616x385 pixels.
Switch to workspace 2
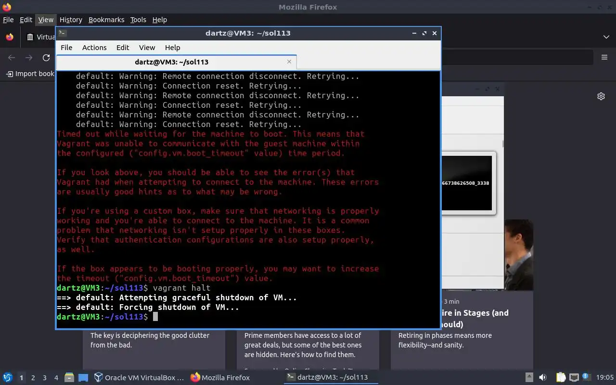click(33, 378)
